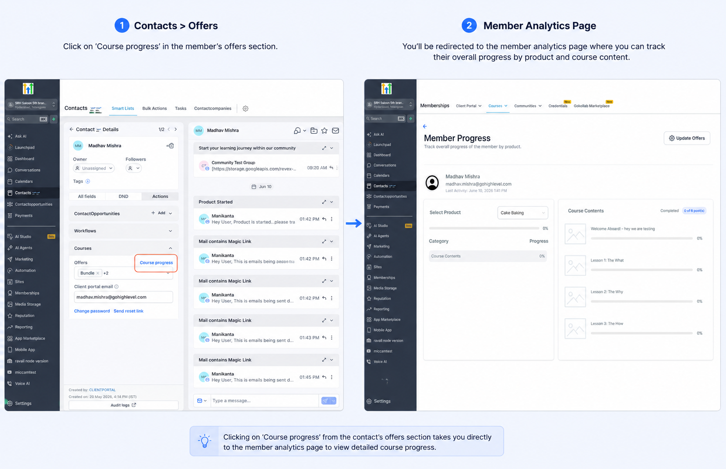Open the Owner Unassigned dropdown

click(x=94, y=168)
